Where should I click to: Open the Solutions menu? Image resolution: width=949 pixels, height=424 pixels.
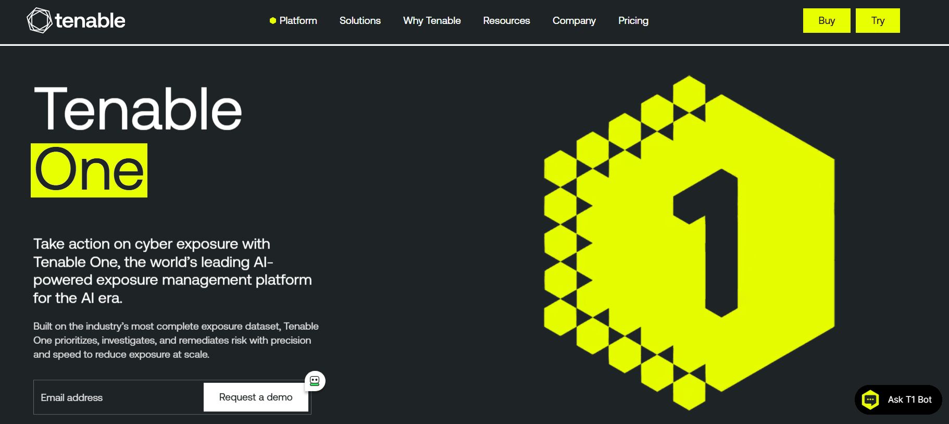[360, 21]
